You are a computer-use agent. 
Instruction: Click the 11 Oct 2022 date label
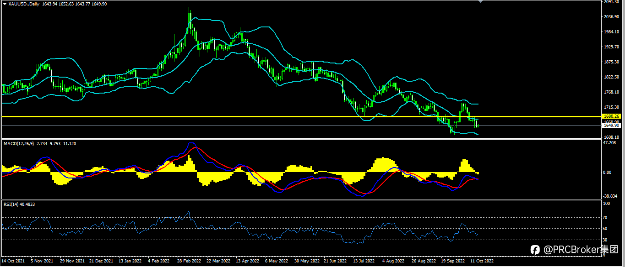(x=482, y=261)
